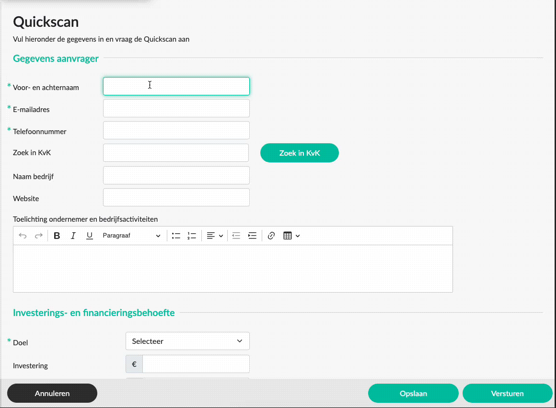Open the text alignment dropdown

click(x=215, y=236)
